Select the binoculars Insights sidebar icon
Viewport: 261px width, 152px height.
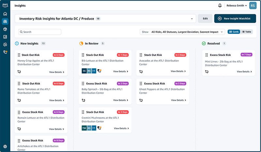click(x=5, y=21)
